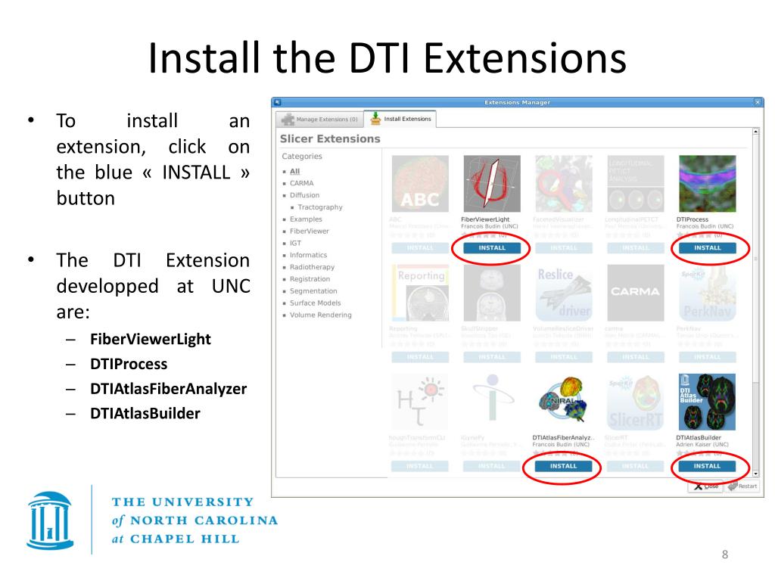775x581 pixels.
Task: Select the Segmentation category
Action: (x=313, y=291)
